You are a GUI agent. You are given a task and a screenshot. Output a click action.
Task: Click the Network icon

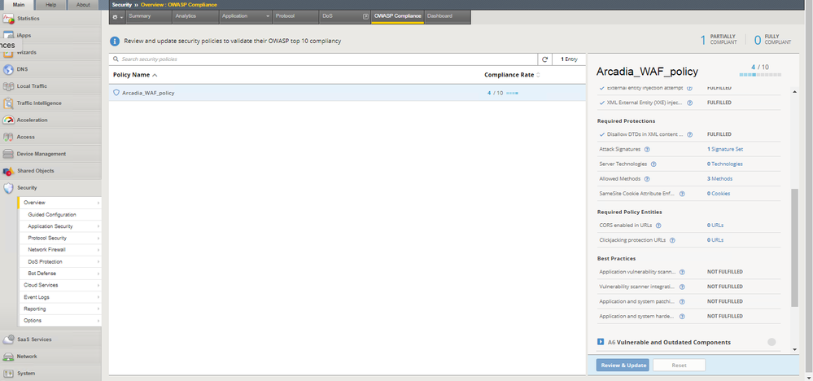[x=8, y=357]
